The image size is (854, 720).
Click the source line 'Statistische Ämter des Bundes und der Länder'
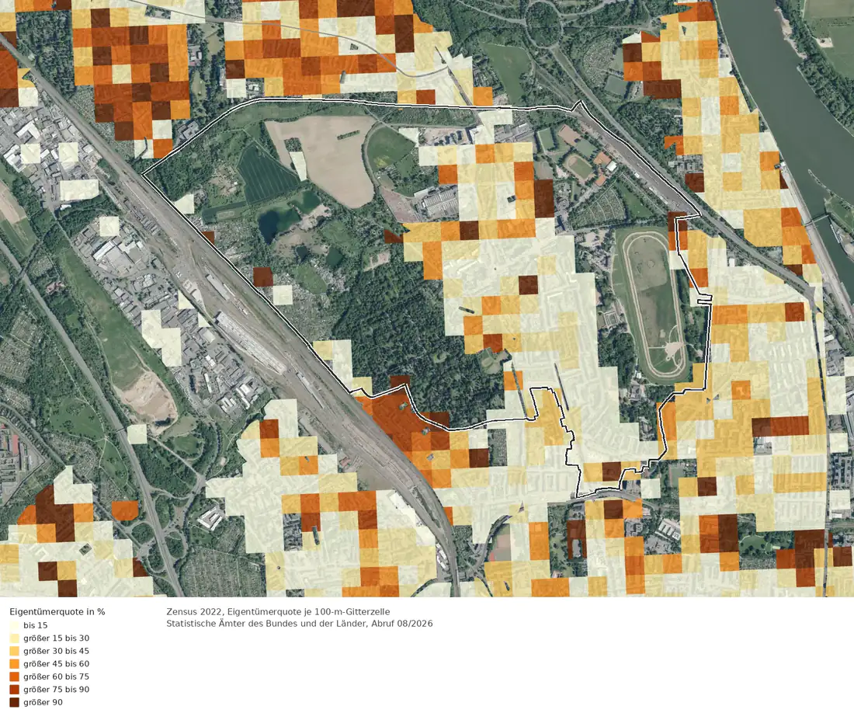click(x=266, y=624)
